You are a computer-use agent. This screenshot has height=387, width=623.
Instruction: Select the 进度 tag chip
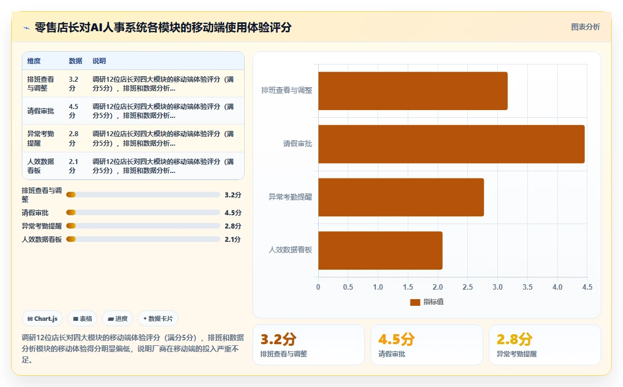click(117, 319)
